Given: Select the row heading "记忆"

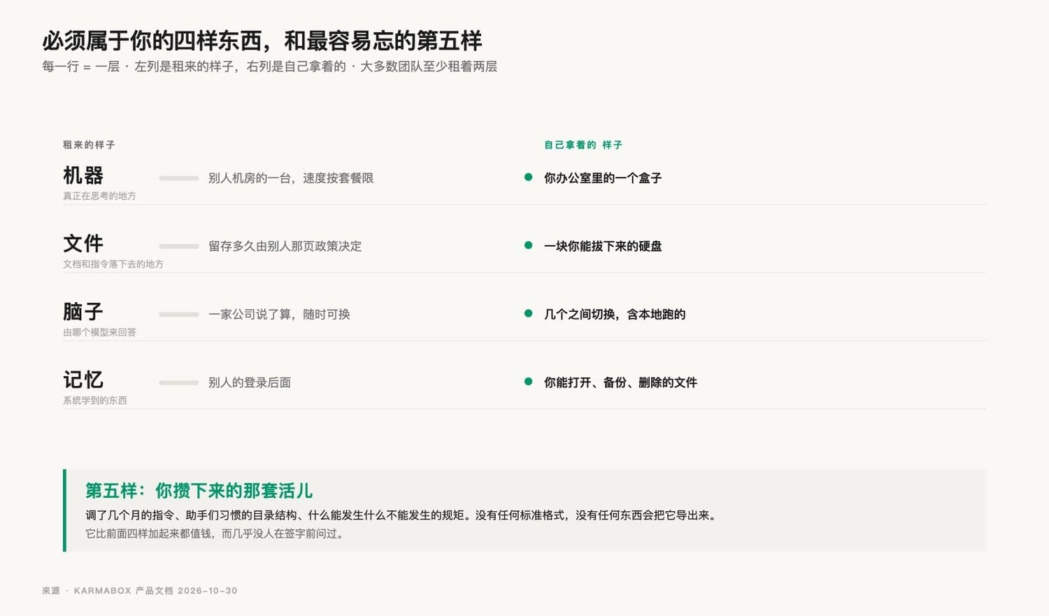Looking at the screenshot, I should pos(83,380).
